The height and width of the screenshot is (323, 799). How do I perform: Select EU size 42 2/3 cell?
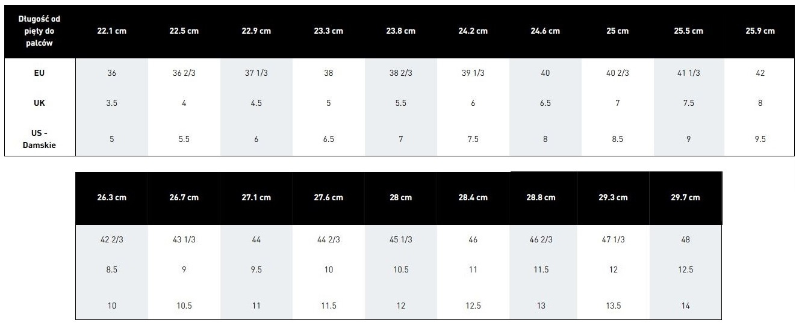(x=111, y=239)
